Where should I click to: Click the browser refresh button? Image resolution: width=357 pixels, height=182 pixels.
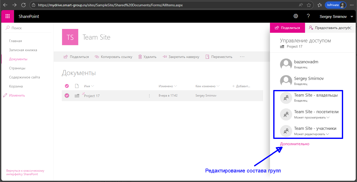click(x=23, y=5)
